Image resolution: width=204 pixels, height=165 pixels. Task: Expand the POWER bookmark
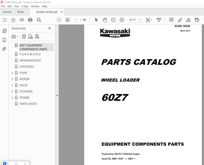point(12,98)
